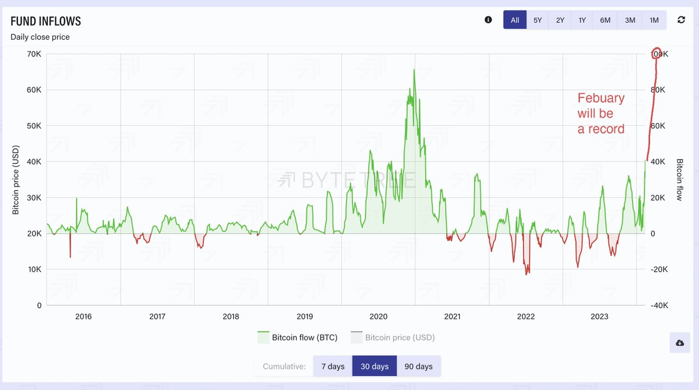The width and height of the screenshot is (699, 390).
Task: Select the 30 days cumulative option
Action: click(x=374, y=367)
